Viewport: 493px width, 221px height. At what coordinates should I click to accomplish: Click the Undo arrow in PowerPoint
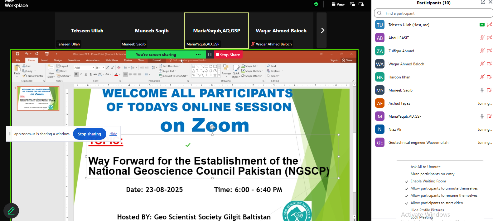point(27,54)
